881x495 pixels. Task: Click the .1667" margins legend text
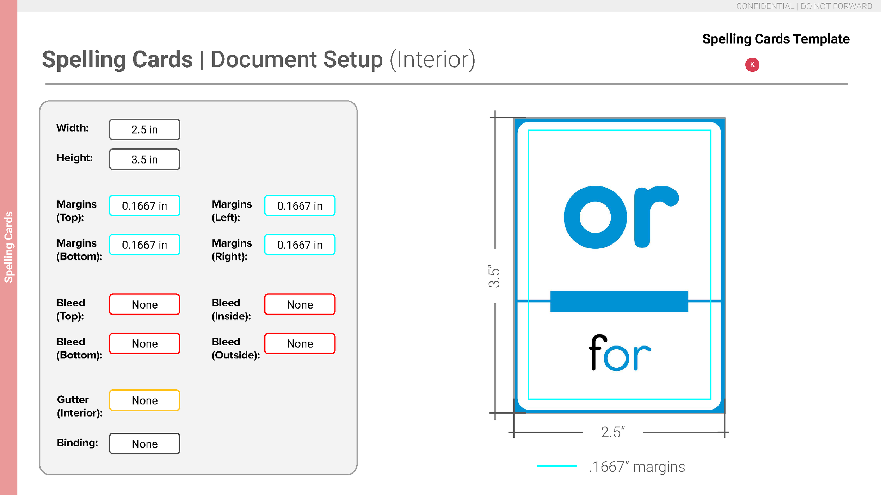click(637, 467)
